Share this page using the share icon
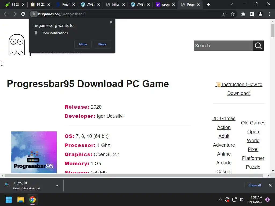This screenshot has height=206, width=275. [224, 14]
